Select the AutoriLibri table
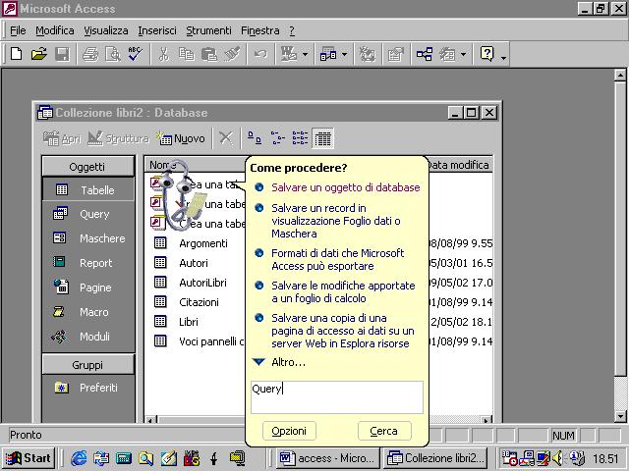 point(191,283)
